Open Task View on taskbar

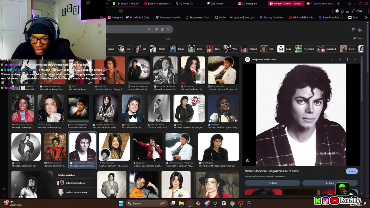pos(173,203)
